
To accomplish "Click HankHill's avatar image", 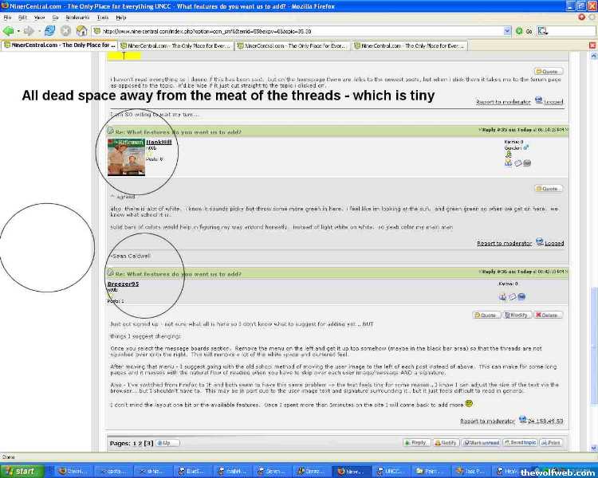I will pyautogui.click(x=126, y=157).
